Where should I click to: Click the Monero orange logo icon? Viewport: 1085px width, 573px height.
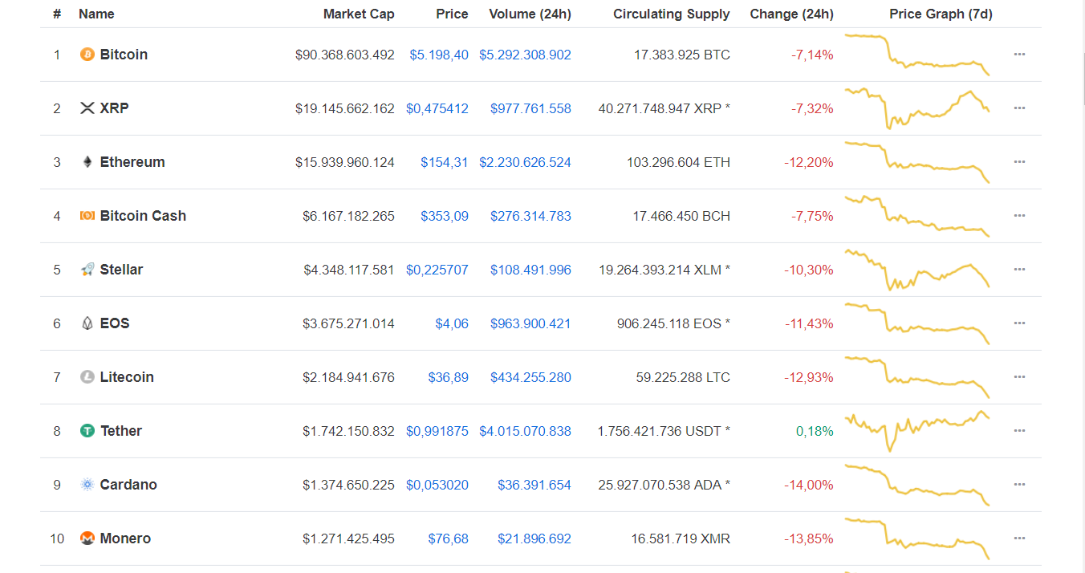click(86, 538)
